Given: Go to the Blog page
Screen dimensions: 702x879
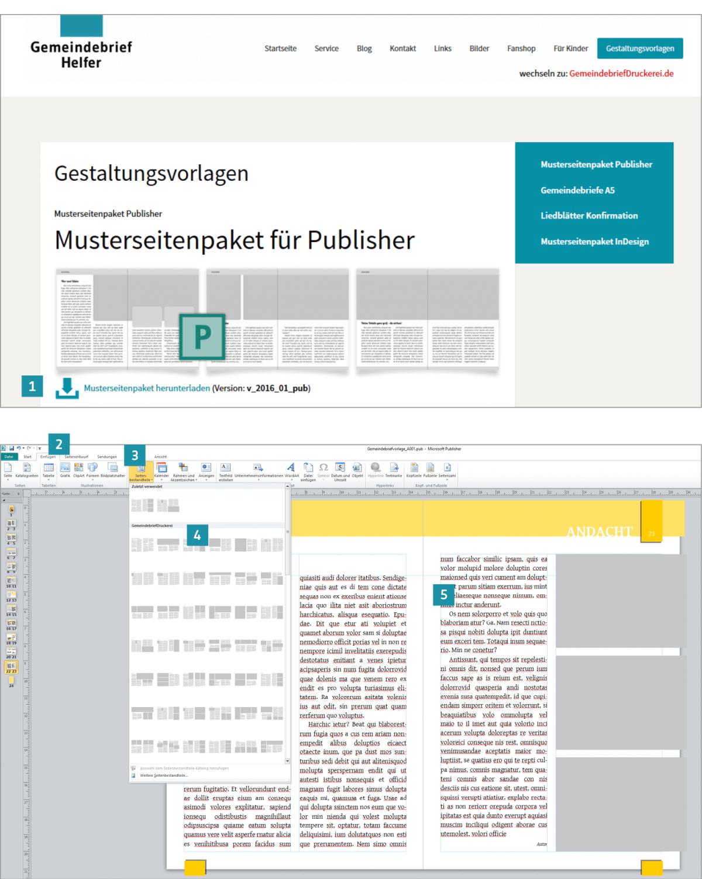Looking at the screenshot, I should [x=364, y=49].
